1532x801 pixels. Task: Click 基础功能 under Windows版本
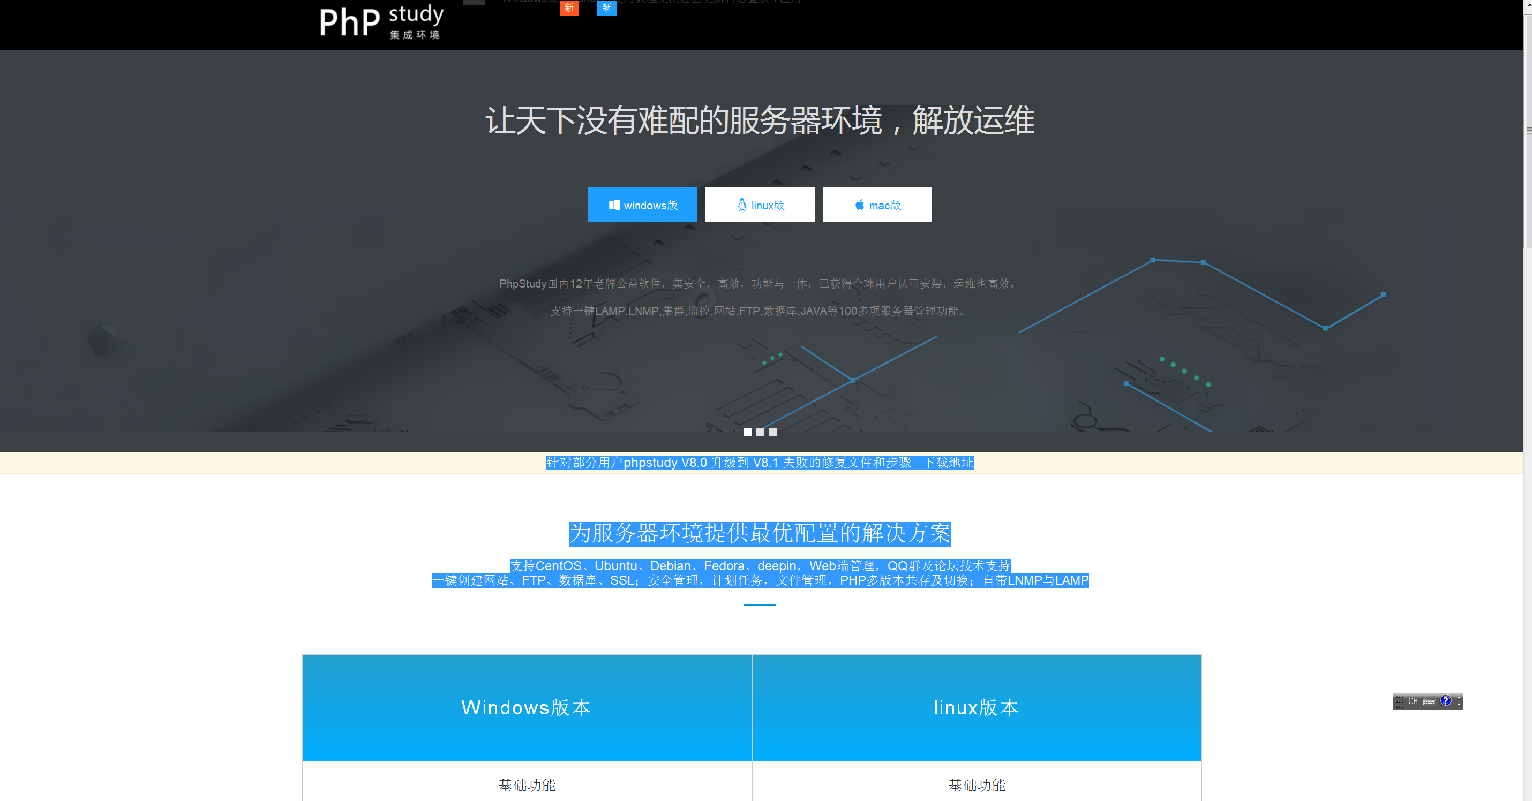coord(527,785)
